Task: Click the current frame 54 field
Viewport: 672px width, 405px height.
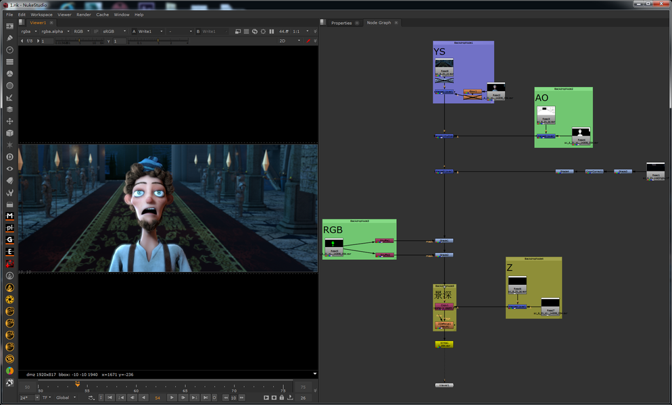Action: click(158, 398)
